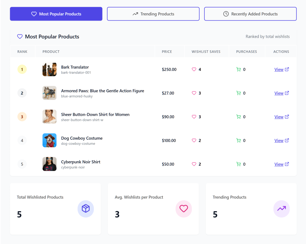
Task: Click the cube icon on Total Wishlisted Products card
Action: pos(86,209)
